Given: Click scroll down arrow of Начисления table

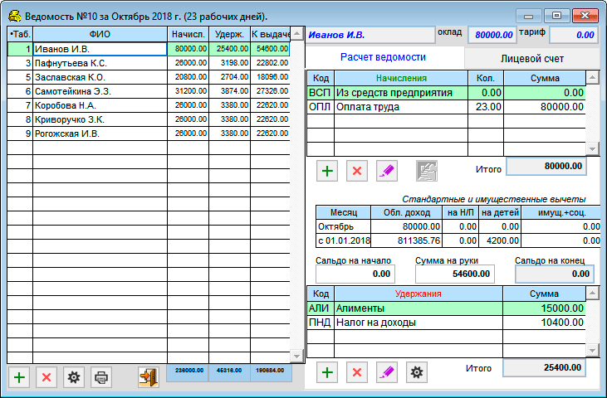Looking at the screenshot, I should [x=592, y=148].
